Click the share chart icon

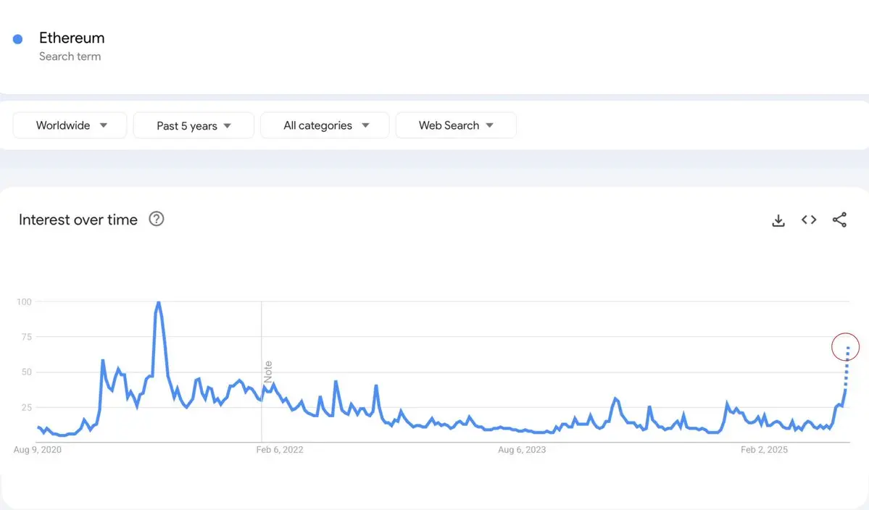(839, 220)
